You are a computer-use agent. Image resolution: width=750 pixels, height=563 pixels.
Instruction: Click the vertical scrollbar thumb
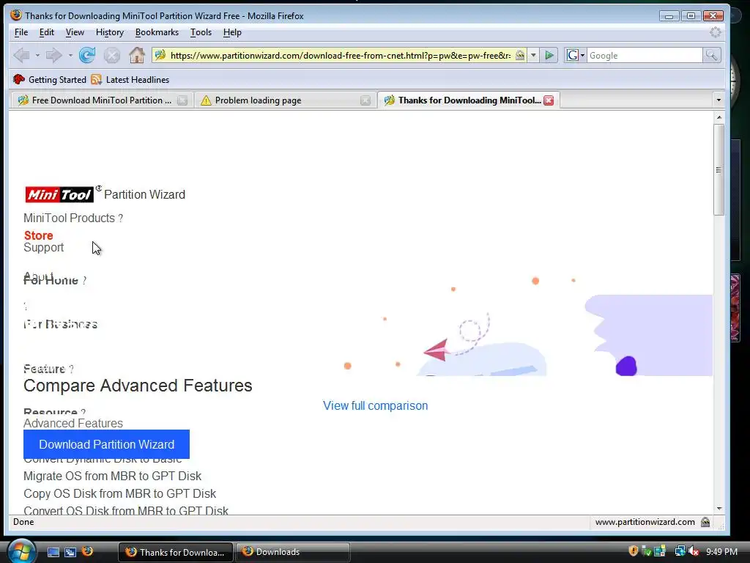tap(719, 170)
